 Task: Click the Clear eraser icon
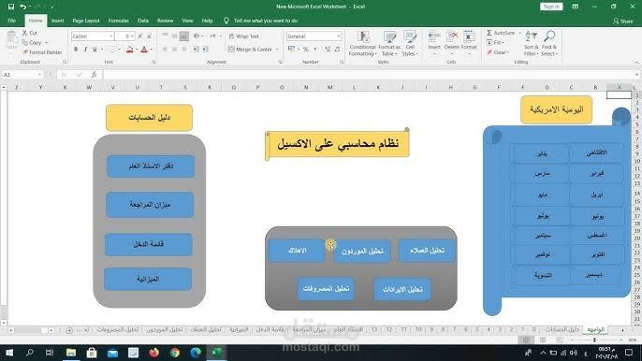(489, 52)
